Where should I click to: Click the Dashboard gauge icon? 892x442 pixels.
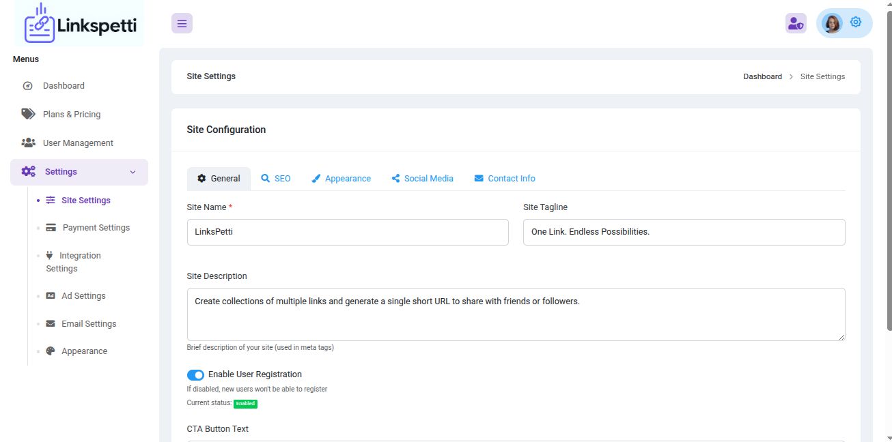[28, 86]
